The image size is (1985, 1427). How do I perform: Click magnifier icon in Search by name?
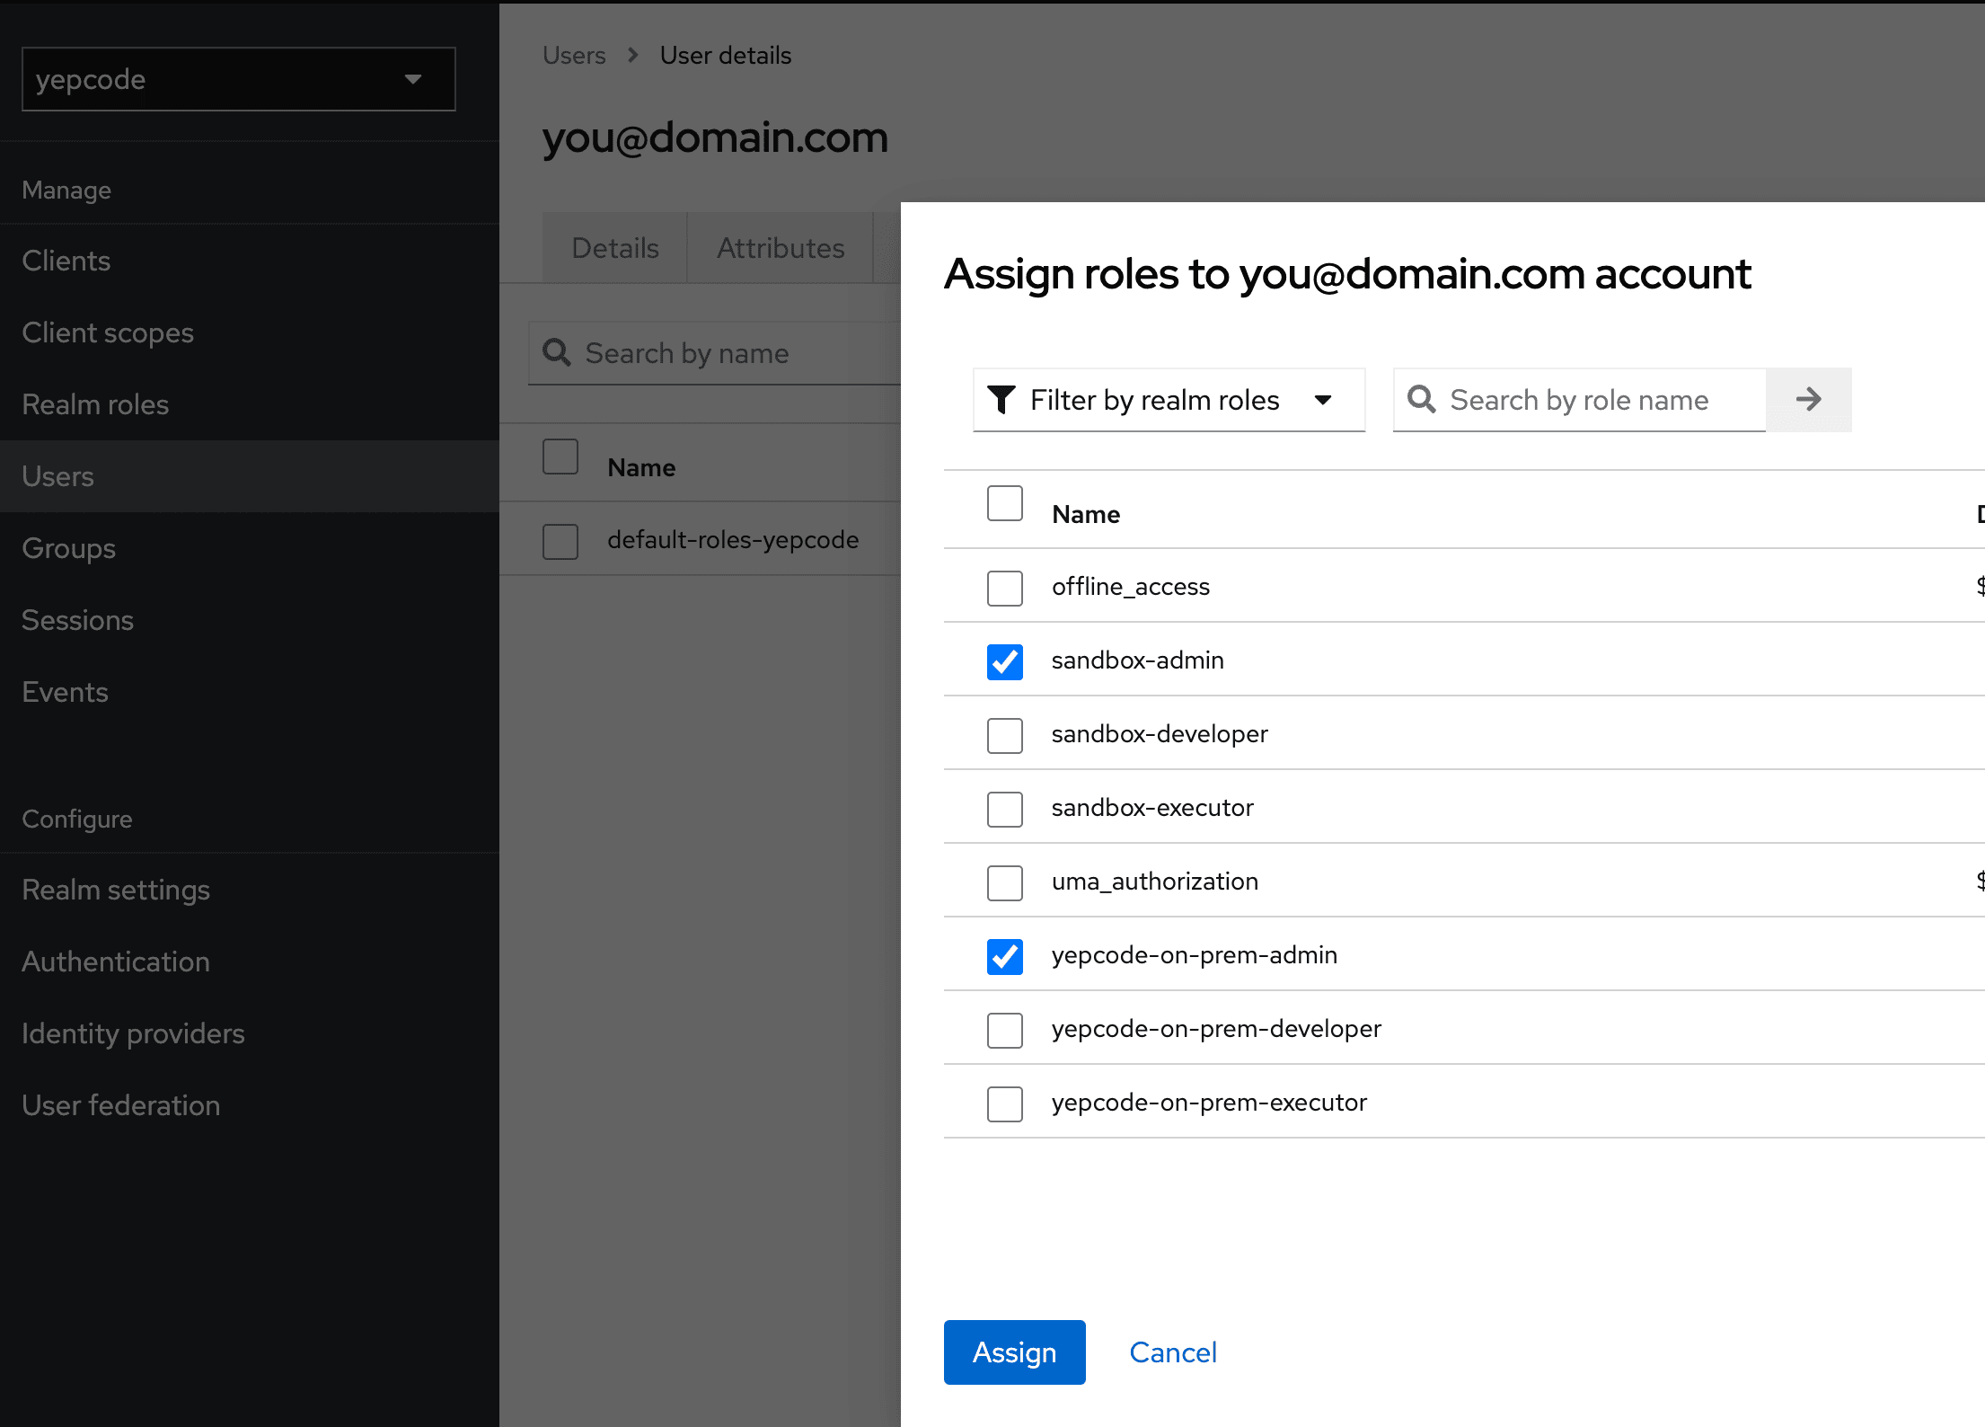tap(557, 352)
